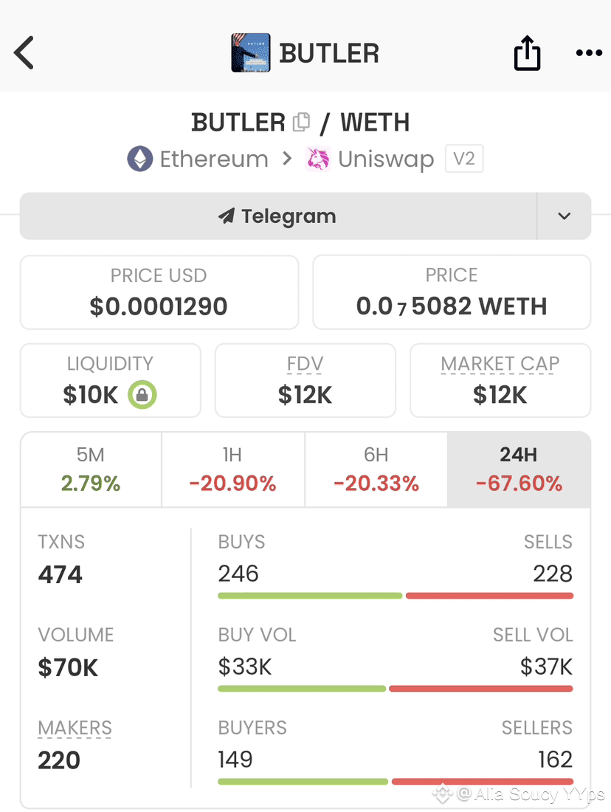Tap the share icon
611x812 pixels.
click(526, 52)
